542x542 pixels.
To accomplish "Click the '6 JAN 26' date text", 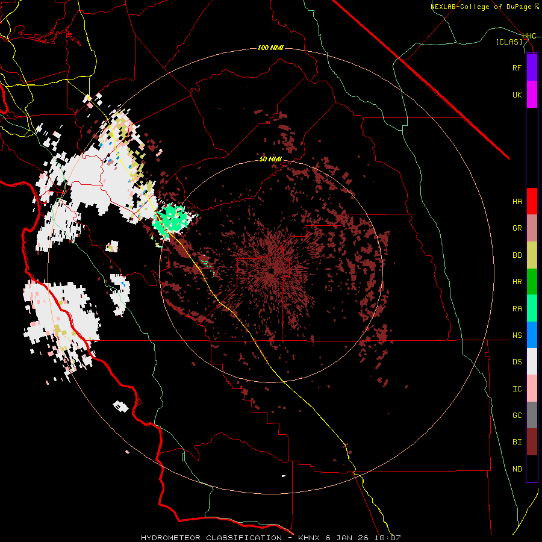I will [x=347, y=538].
